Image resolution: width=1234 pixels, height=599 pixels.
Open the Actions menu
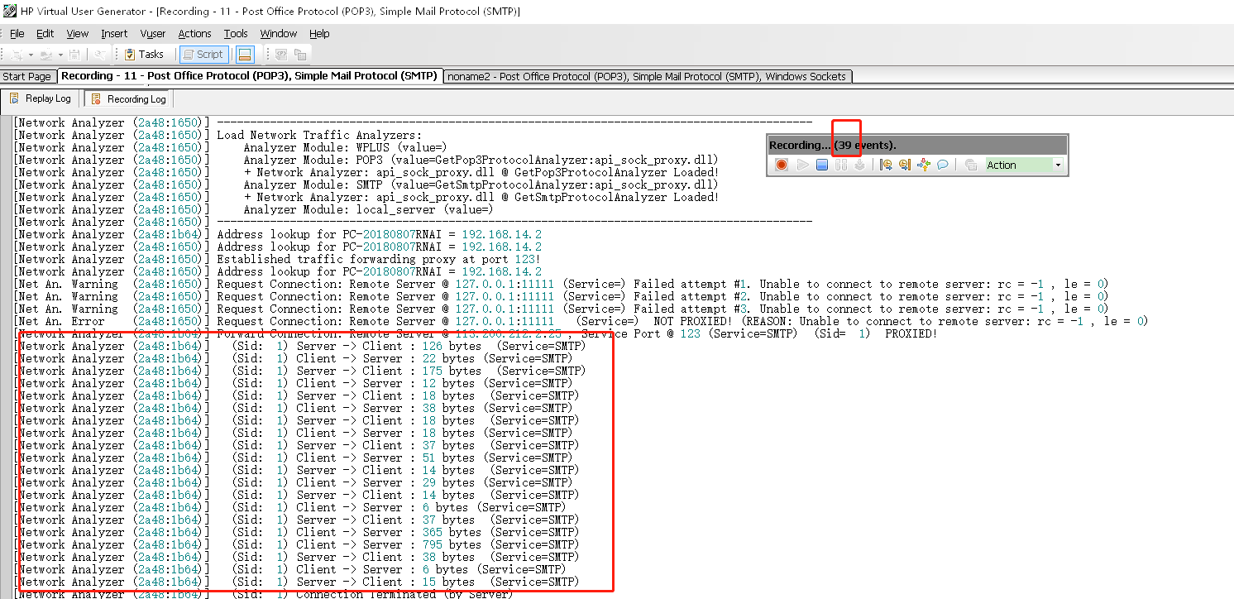(x=195, y=33)
